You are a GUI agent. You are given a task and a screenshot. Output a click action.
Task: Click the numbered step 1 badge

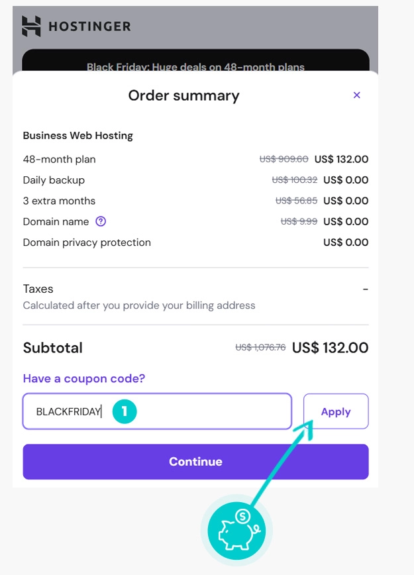click(x=124, y=411)
